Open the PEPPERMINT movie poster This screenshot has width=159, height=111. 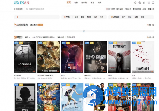pos(119,57)
